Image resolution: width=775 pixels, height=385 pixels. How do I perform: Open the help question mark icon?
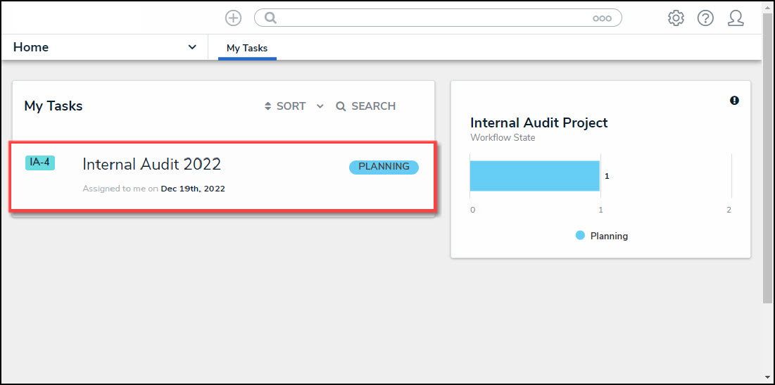pos(705,18)
